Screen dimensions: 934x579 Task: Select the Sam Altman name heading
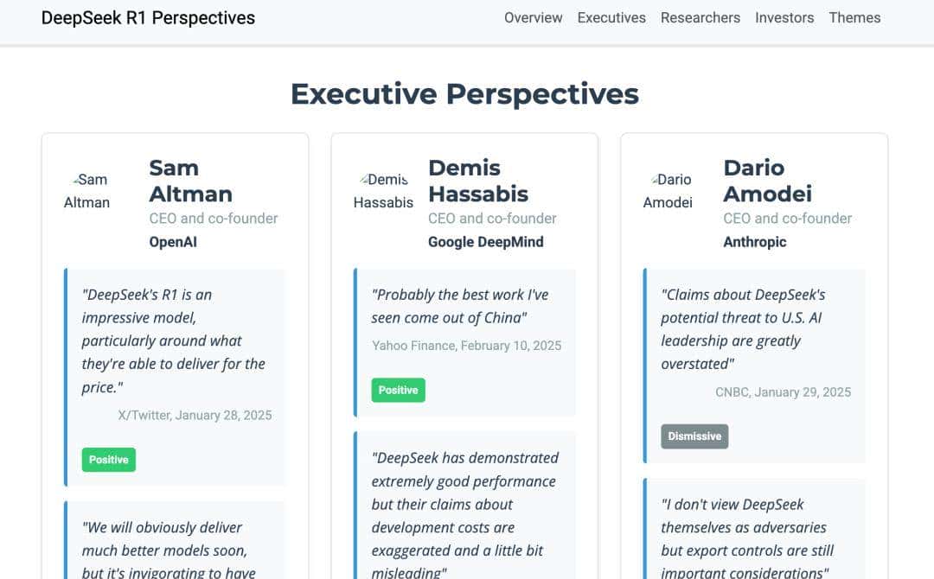tap(190, 181)
